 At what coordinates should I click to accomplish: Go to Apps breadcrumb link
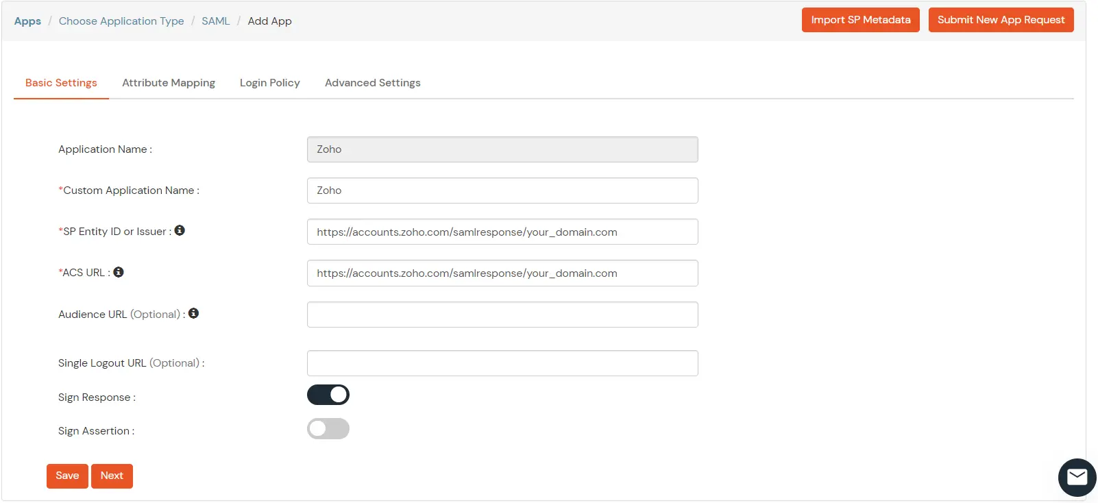(27, 21)
